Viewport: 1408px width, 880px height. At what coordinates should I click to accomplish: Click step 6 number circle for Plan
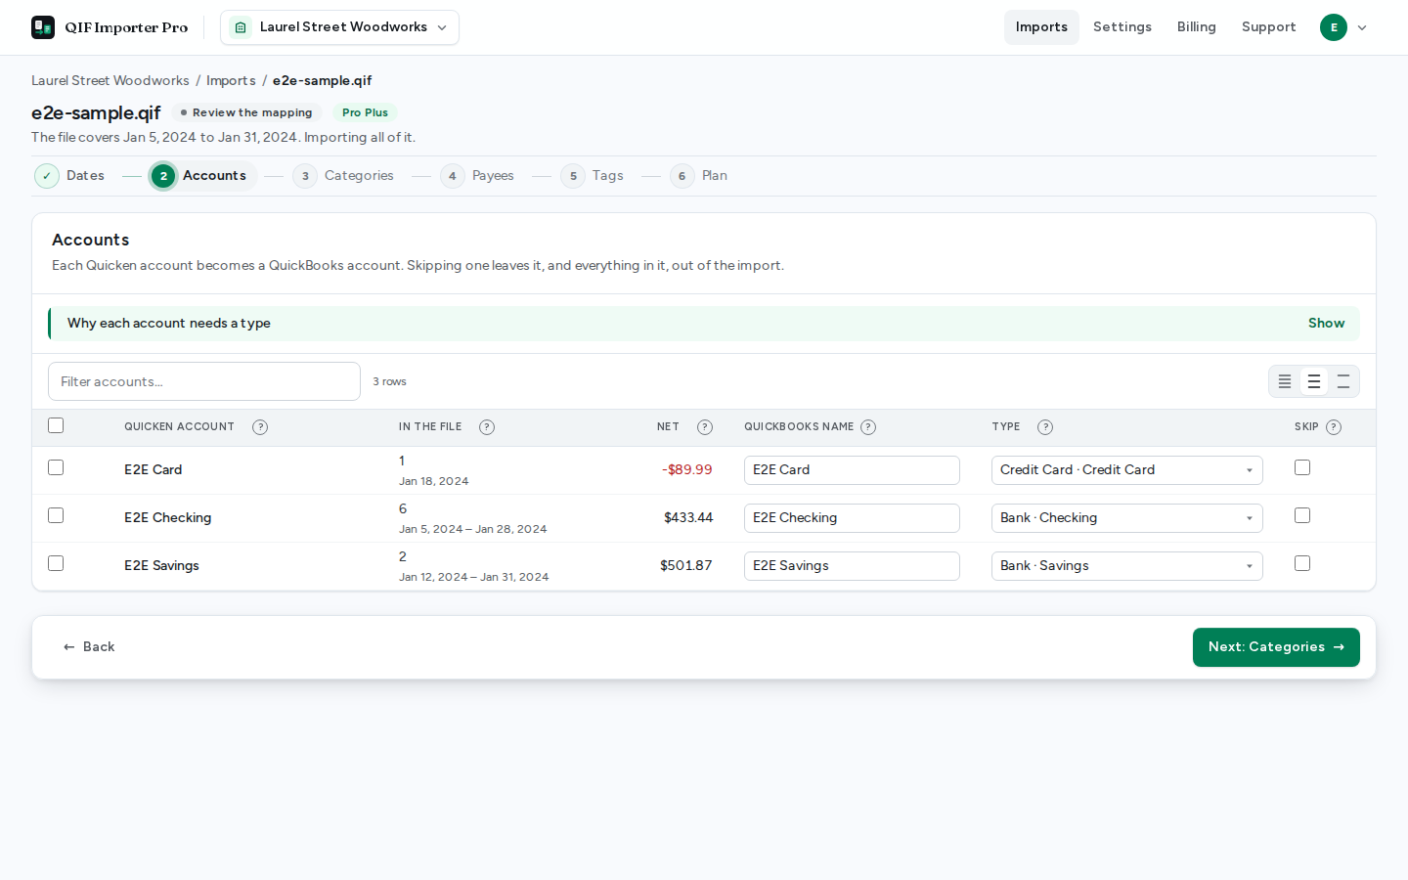tap(682, 176)
